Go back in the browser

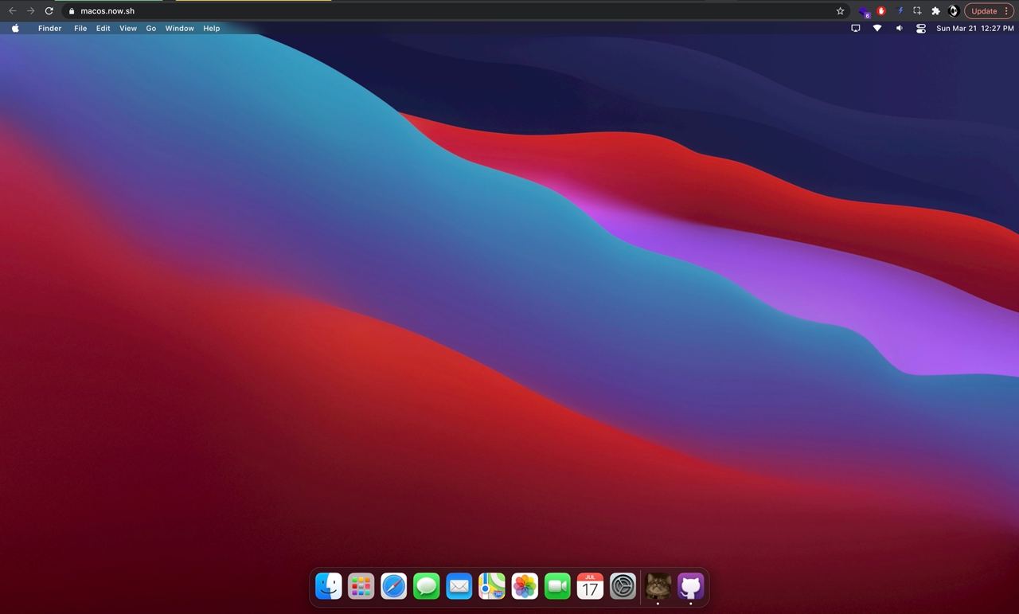coord(12,11)
